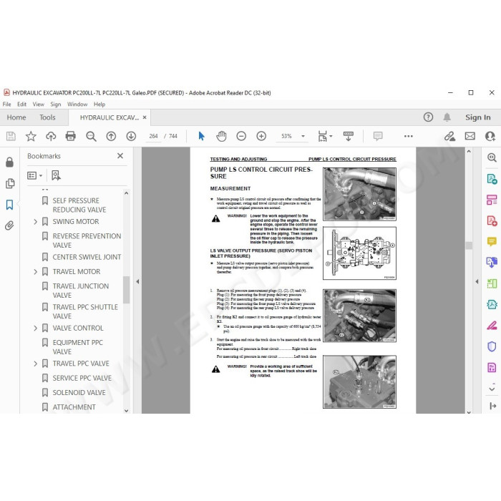Zoom in with the plus icon
The width and height of the screenshot is (501, 501).
[261, 137]
